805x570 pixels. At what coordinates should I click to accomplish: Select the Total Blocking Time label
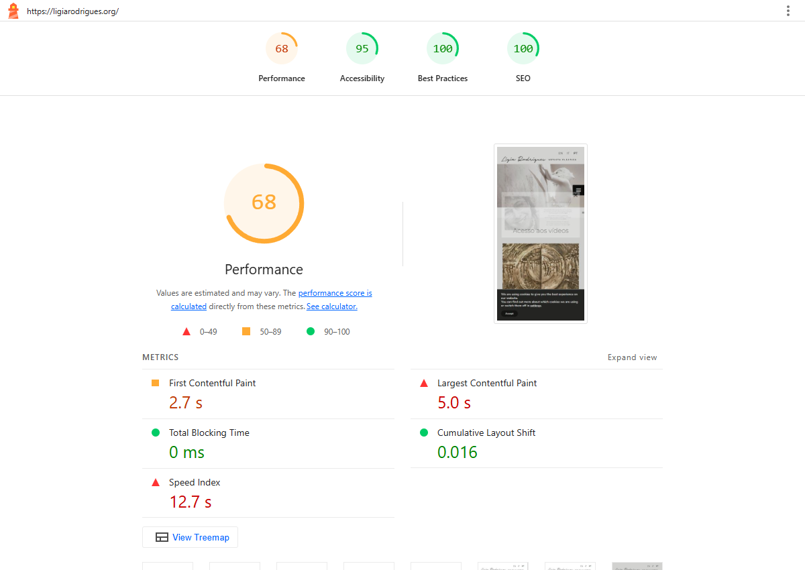[209, 433]
